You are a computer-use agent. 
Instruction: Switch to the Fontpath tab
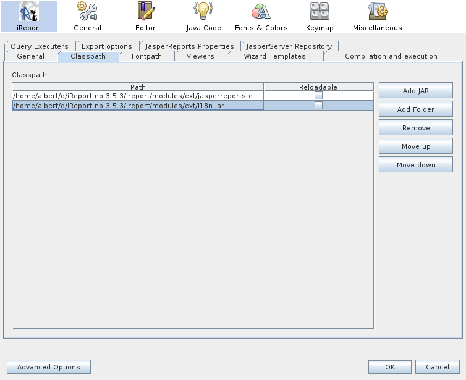pyautogui.click(x=146, y=56)
